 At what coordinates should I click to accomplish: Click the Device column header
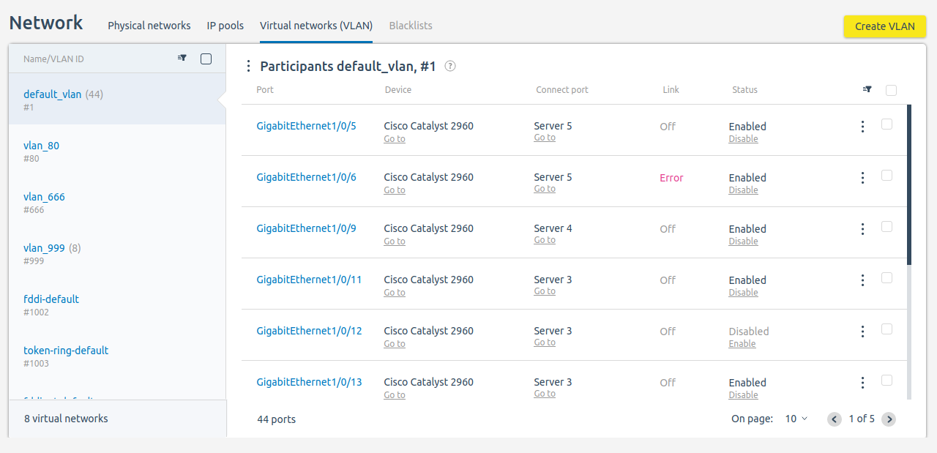pos(398,90)
